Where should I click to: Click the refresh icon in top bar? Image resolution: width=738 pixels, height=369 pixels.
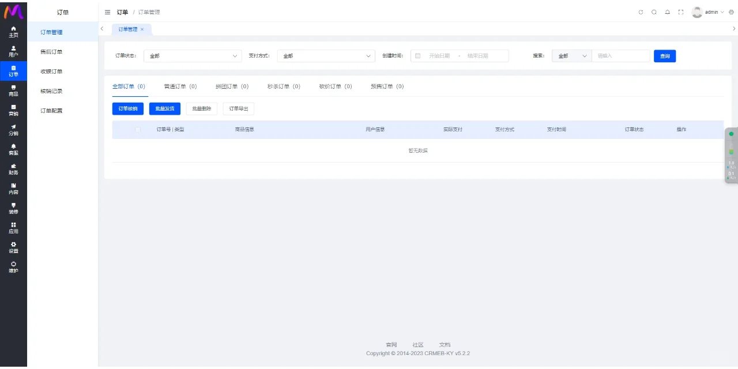point(641,12)
